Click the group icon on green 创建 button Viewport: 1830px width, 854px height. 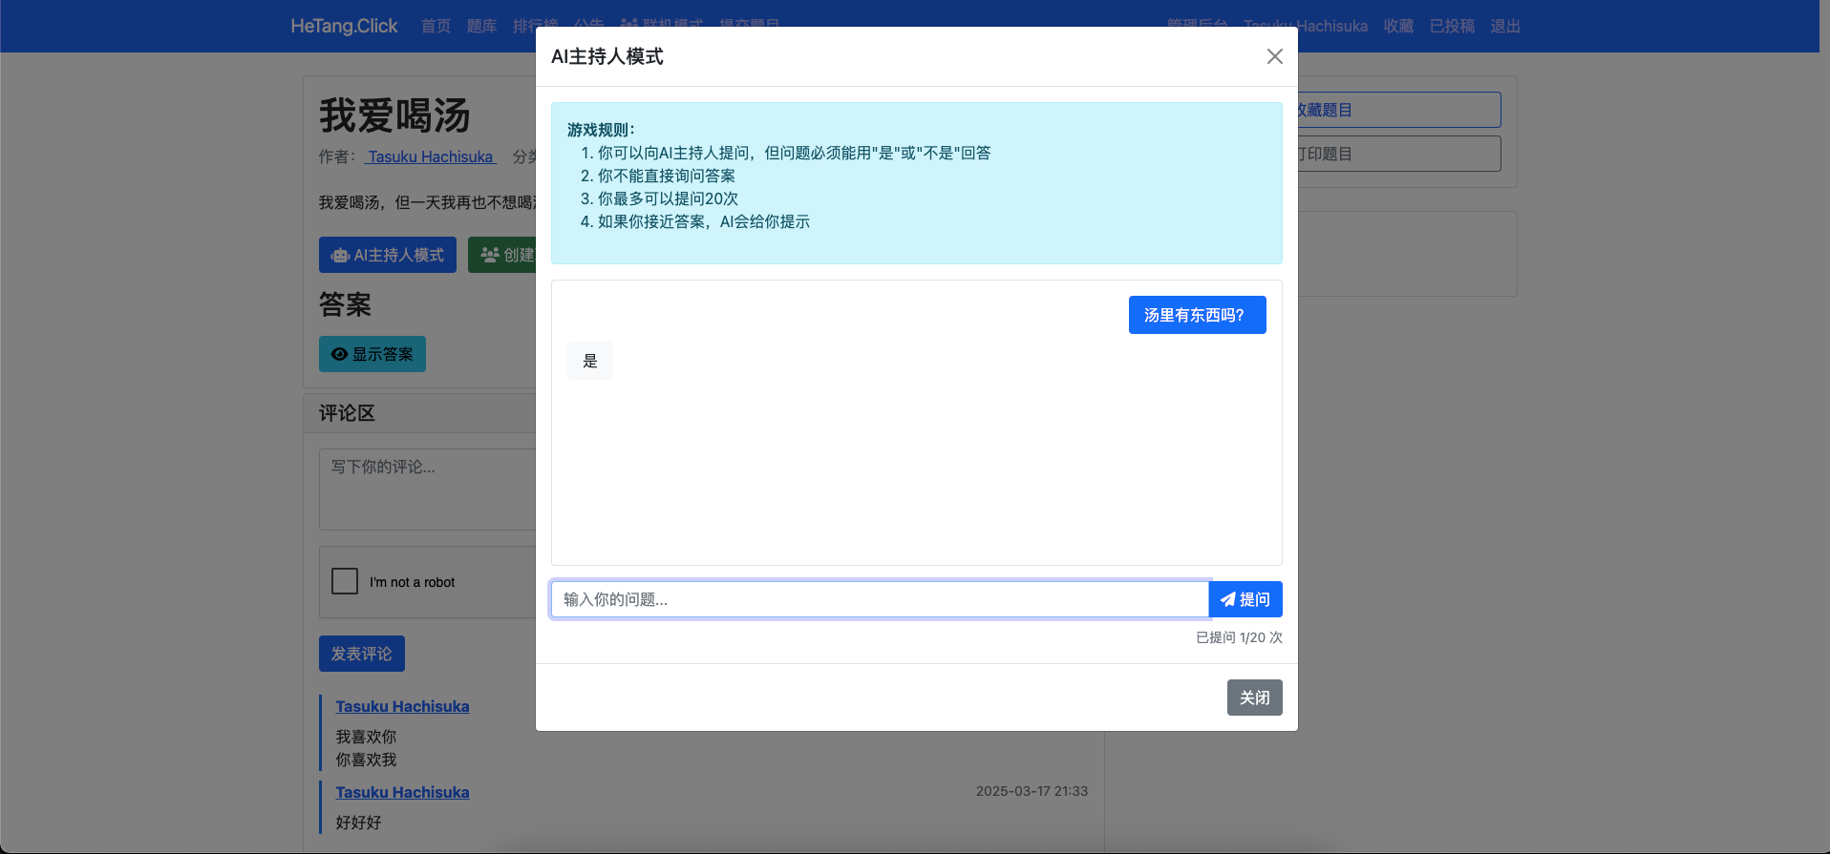click(490, 256)
